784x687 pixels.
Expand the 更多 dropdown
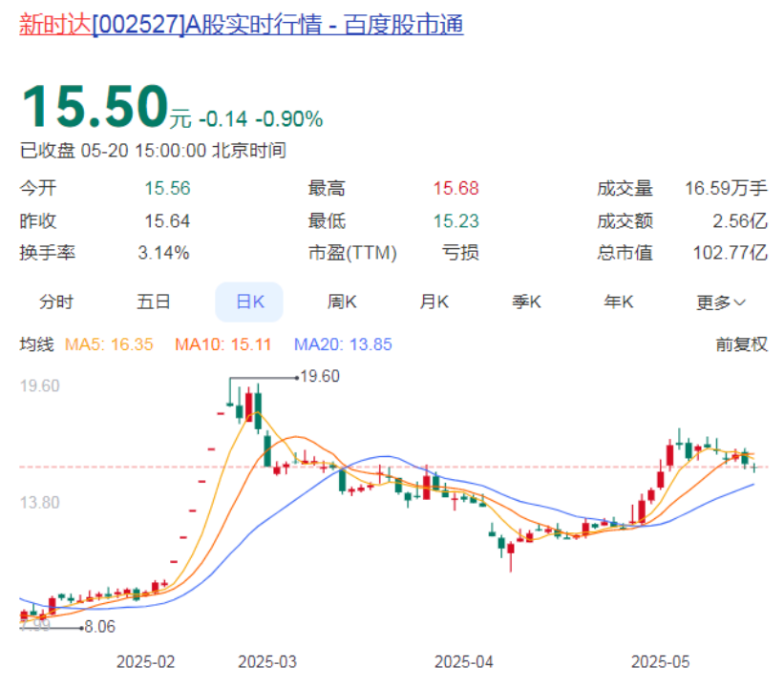click(x=721, y=302)
